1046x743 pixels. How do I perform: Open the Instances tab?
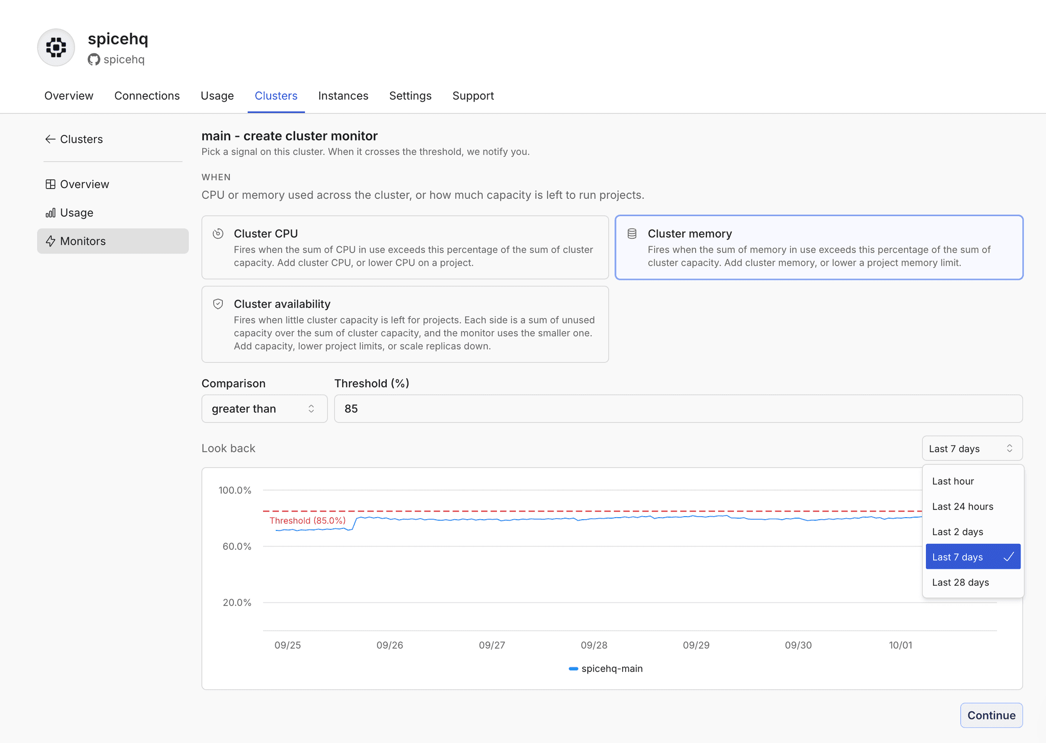pos(343,96)
